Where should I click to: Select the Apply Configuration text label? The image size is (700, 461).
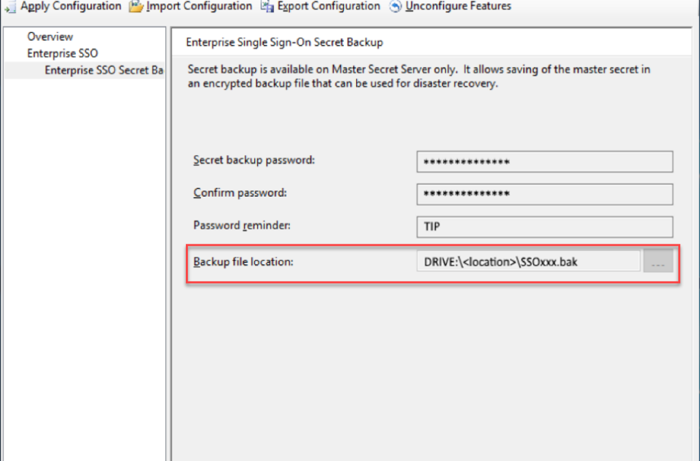70,6
